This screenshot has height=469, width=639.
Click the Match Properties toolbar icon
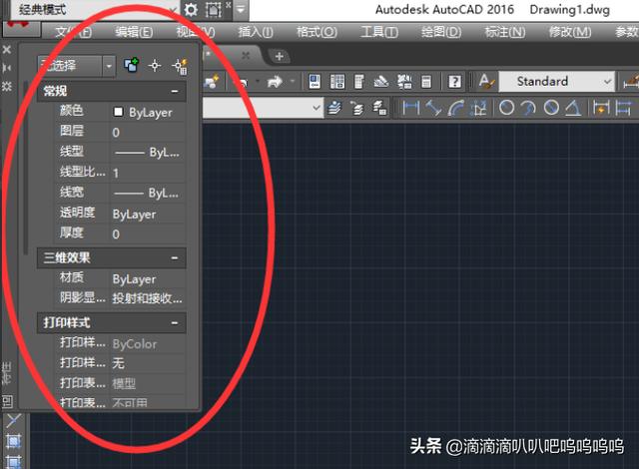pos(212,82)
